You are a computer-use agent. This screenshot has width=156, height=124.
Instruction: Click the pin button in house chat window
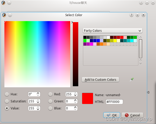point(9,3)
